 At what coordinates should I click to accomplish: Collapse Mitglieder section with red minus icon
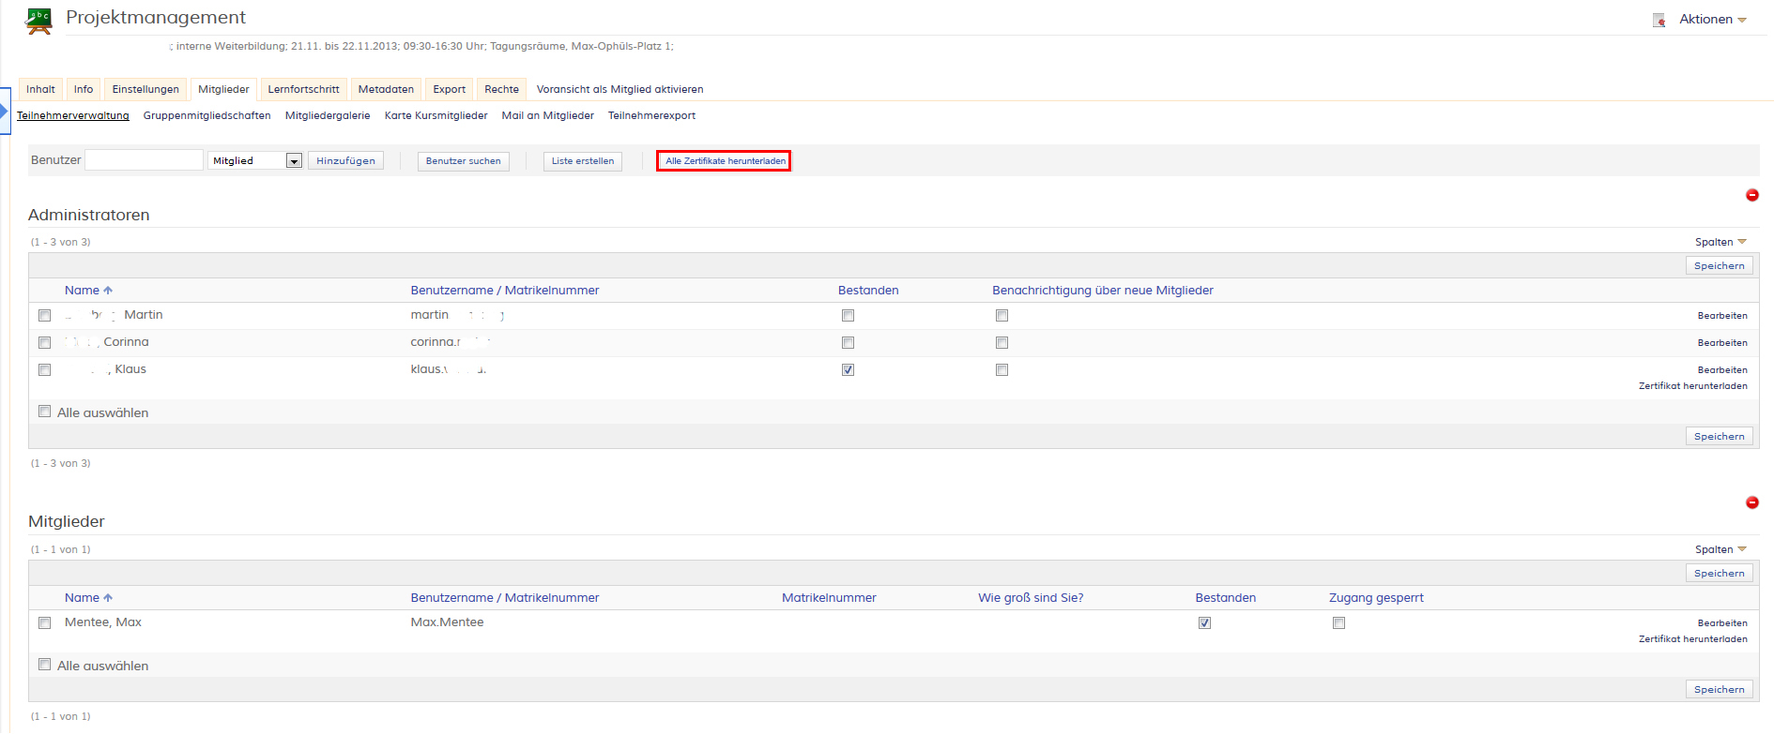1751,502
